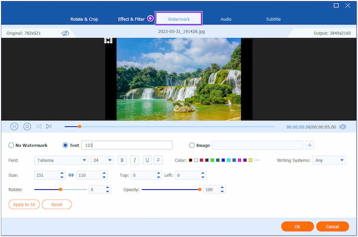Viewport: 358px width, 237px height.
Task: Pick the cyan color swatch
Action: point(229,160)
